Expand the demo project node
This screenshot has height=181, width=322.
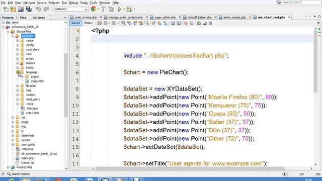(4, 22)
